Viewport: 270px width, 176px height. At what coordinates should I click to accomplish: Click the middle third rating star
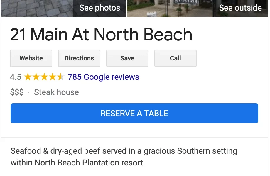tap(44, 77)
